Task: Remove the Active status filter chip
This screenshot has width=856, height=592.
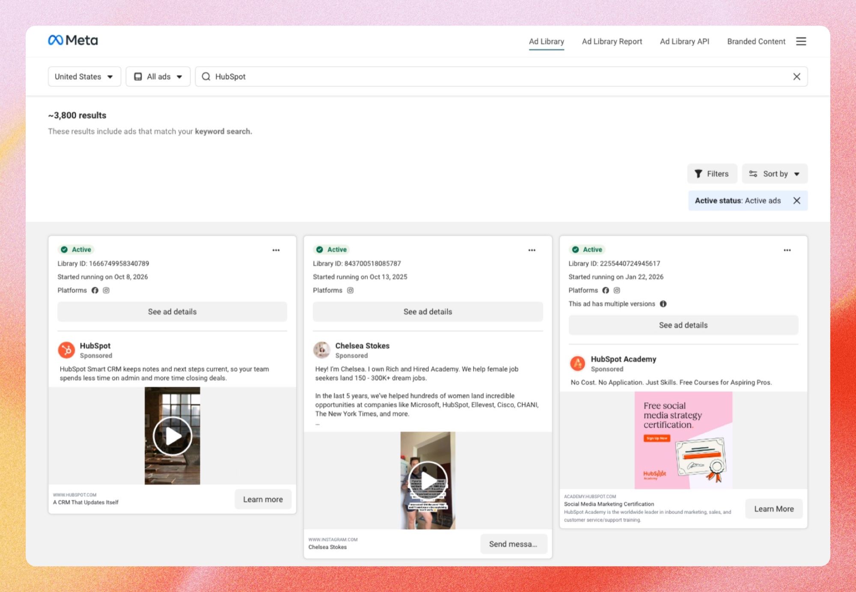Action: pyautogui.click(x=797, y=200)
